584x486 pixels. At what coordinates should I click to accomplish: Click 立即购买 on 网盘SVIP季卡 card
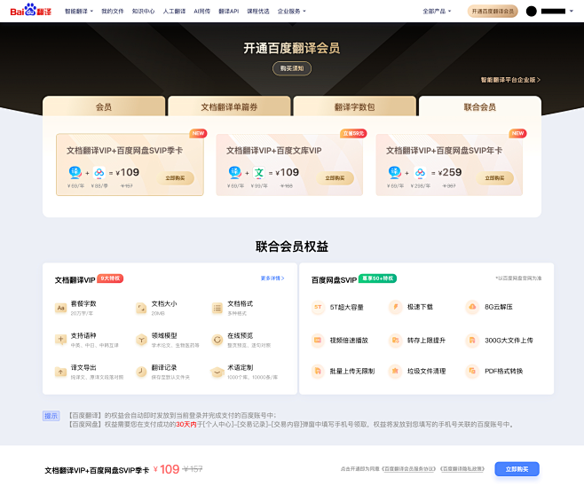pyautogui.click(x=175, y=178)
